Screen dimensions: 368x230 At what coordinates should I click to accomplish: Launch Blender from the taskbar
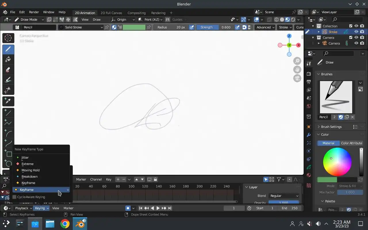pyautogui.click(x=80, y=224)
